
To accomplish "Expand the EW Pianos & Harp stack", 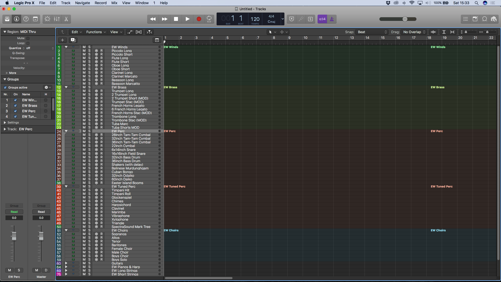I will (66, 267).
